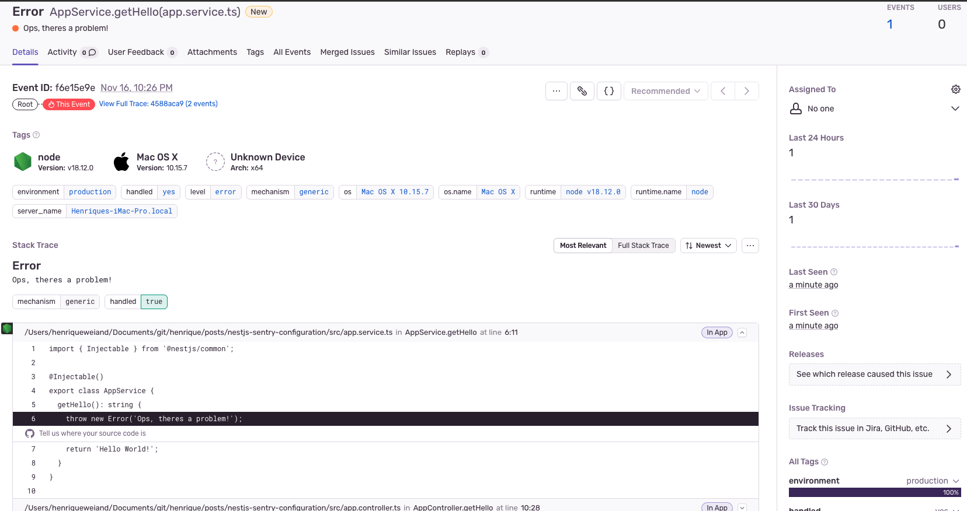This screenshot has height=511, width=967.
Task: Open the Details tab
Action: 25,52
